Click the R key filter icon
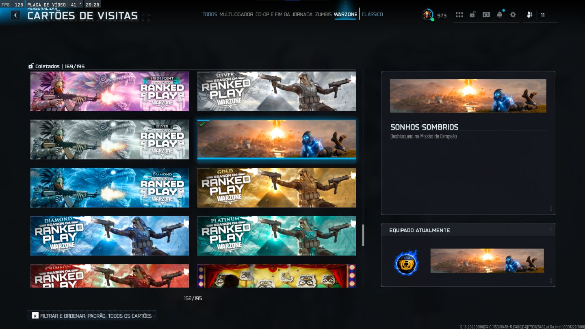 point(35,316)
